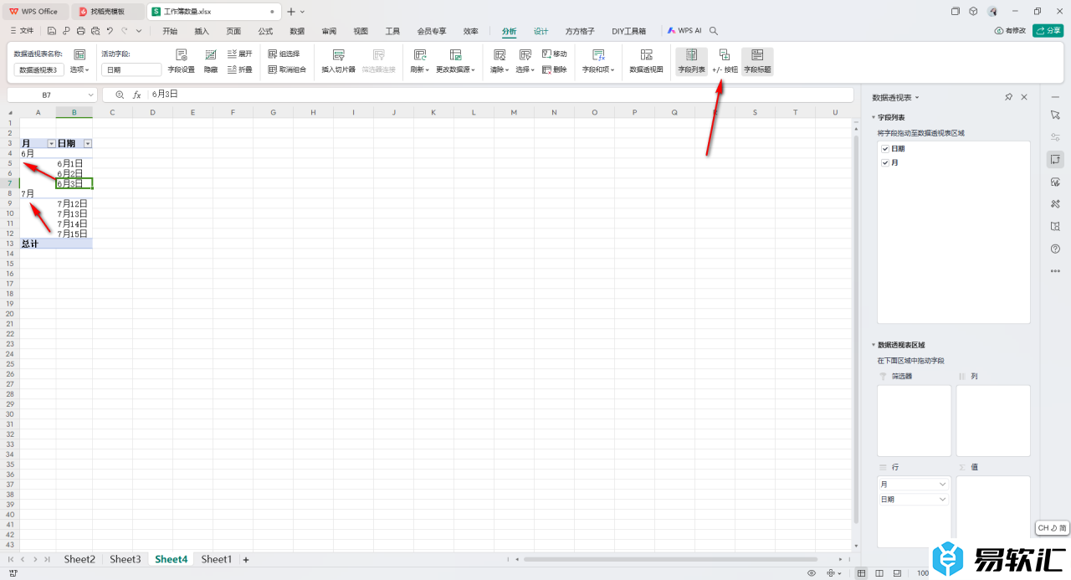The width and height of the screenshot is (1071, 580).
Task: Click the 数据透视表名称 name field
Action: tap(38, 69)
